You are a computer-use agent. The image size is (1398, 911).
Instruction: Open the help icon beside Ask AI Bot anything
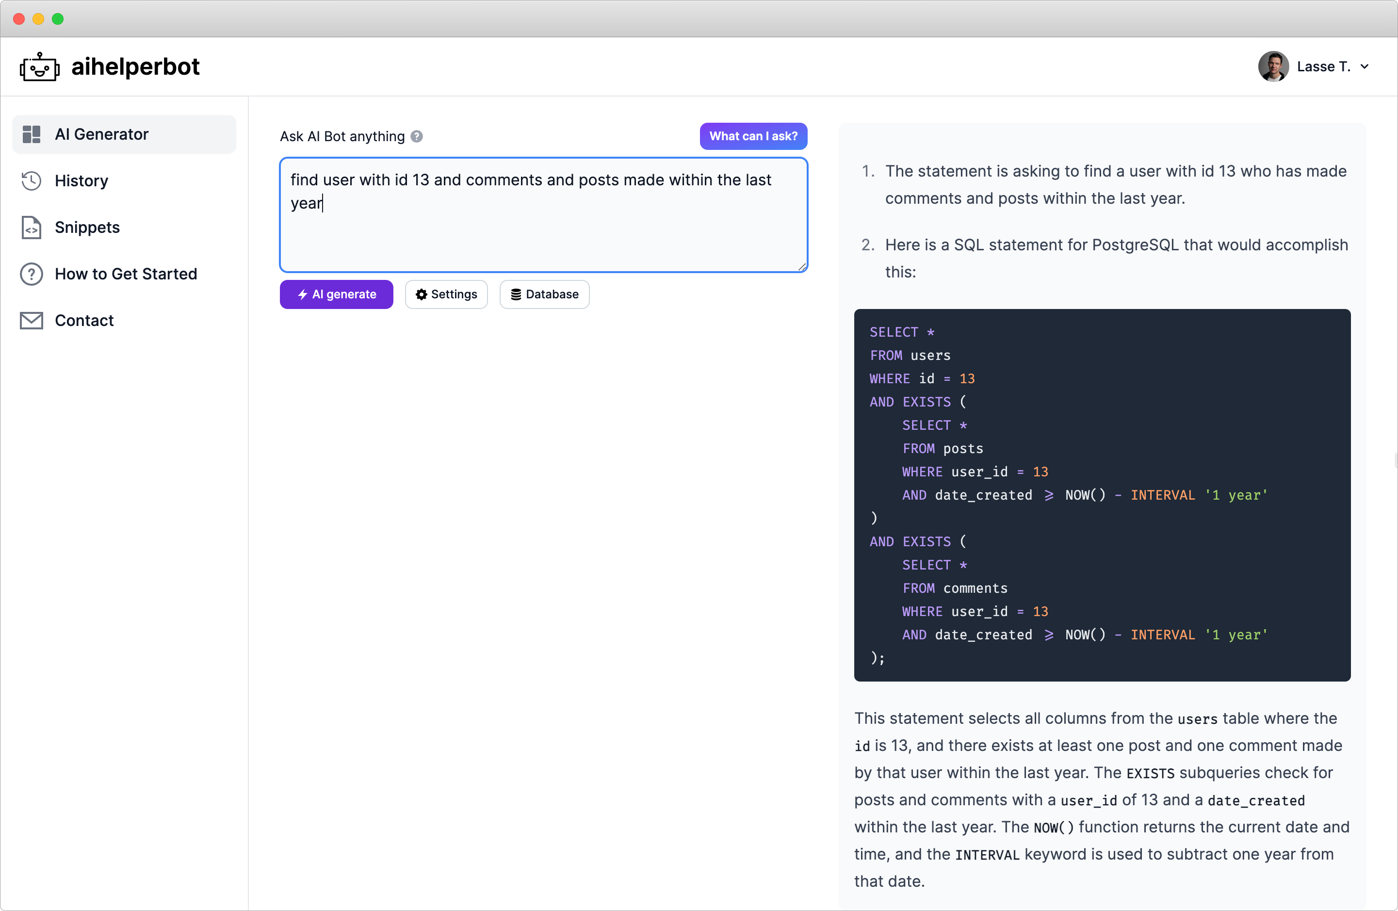[417, 136]
